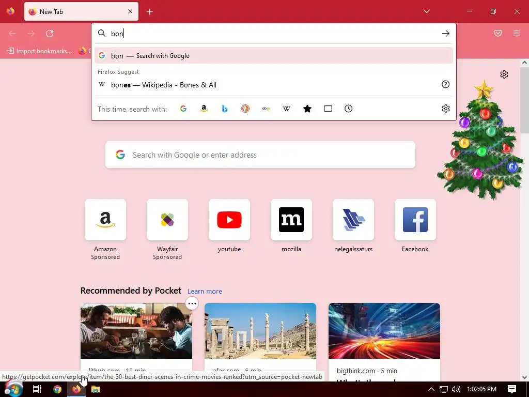Open search settings gear in suggestion panel

click(x=446, y=109)
